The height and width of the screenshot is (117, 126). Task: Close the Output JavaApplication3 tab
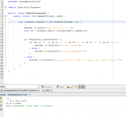click(x=29, y=94)
